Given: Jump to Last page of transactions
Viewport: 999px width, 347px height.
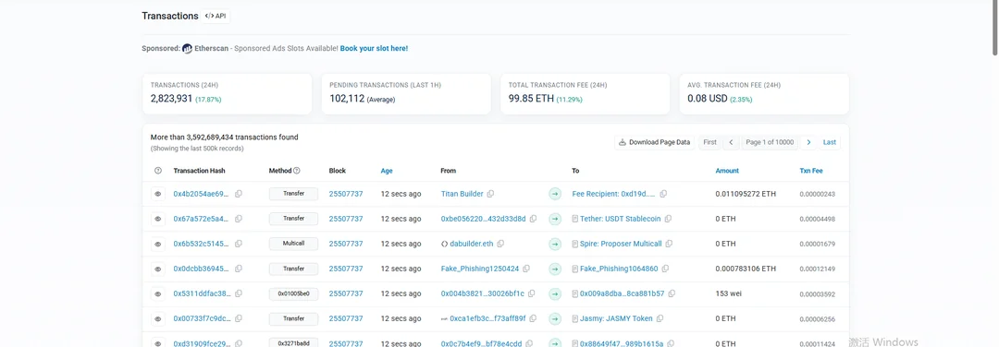Looking at the screenshot, I should coord(830,142).
